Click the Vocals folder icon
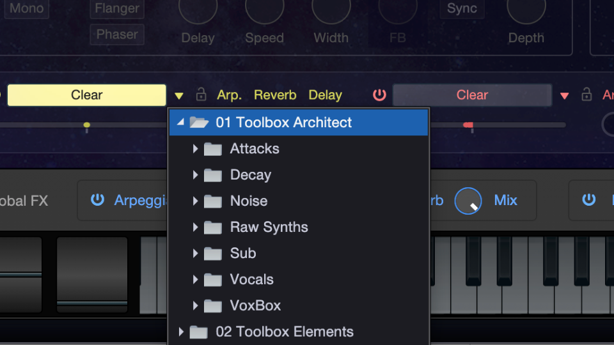This screenshot has height=345, width=614. (213, 280)
